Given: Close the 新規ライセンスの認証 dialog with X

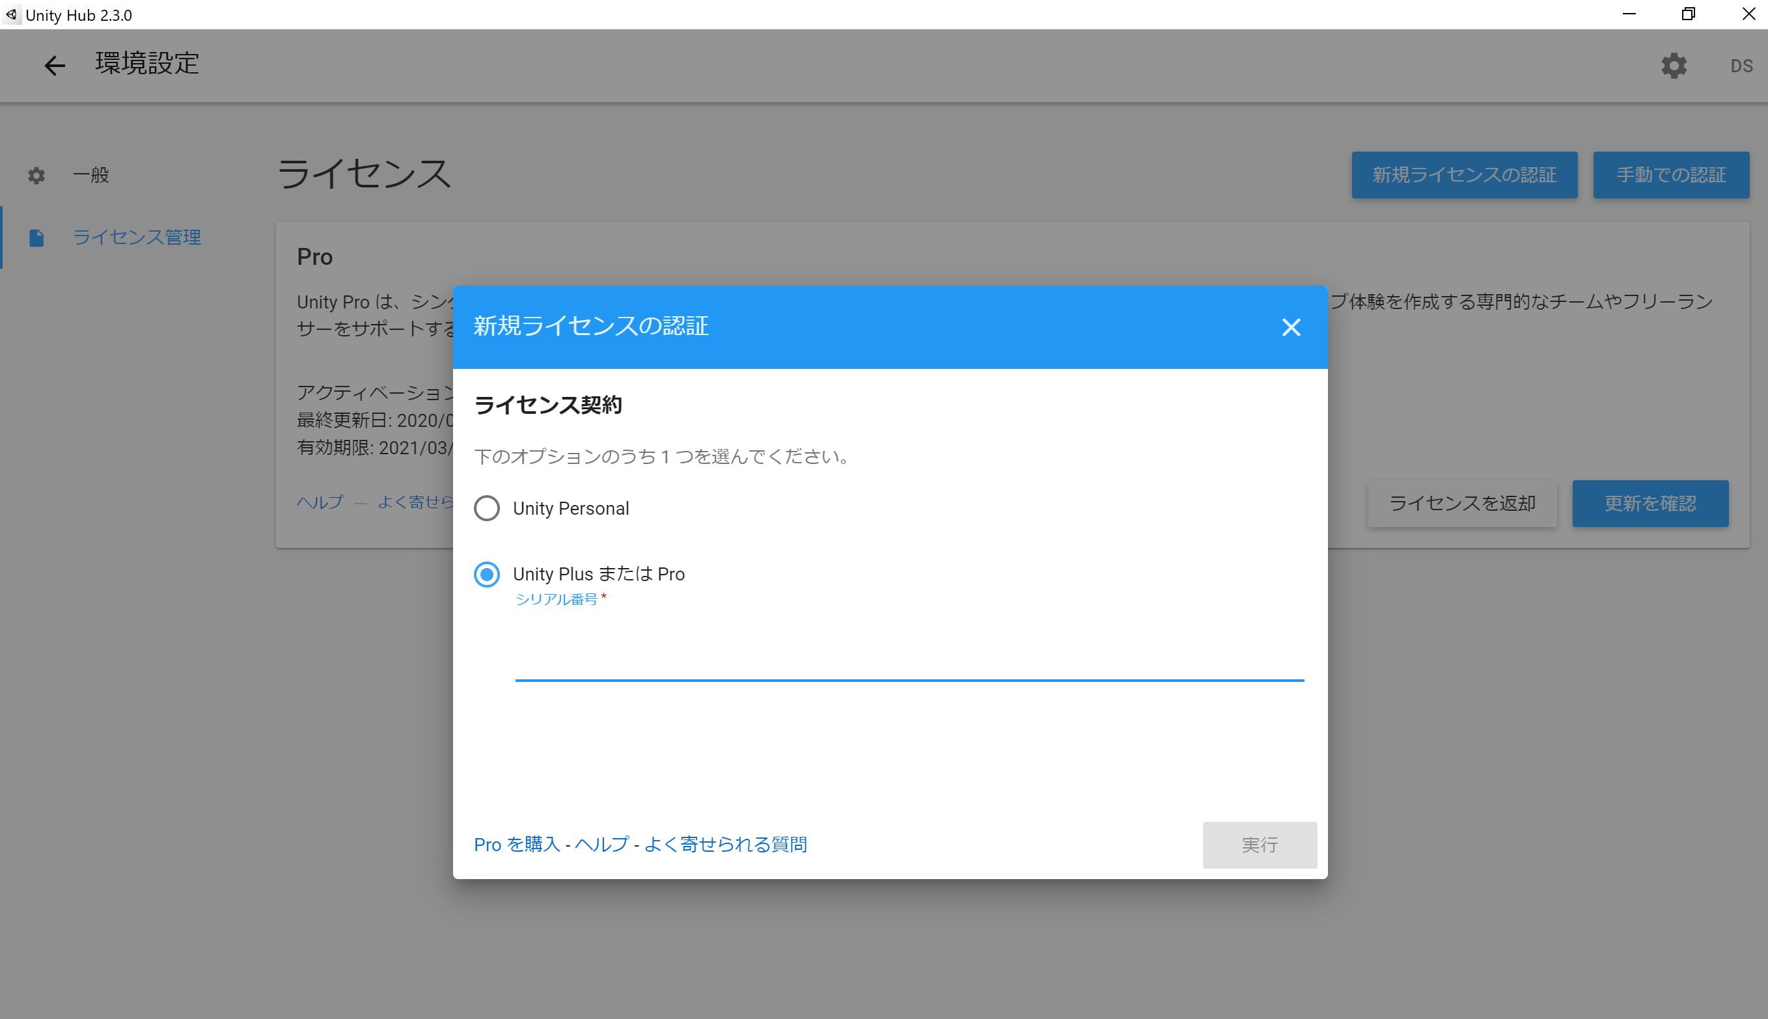Looking at the screenshot, I should pyautogui.click(x=1291, y=327).
